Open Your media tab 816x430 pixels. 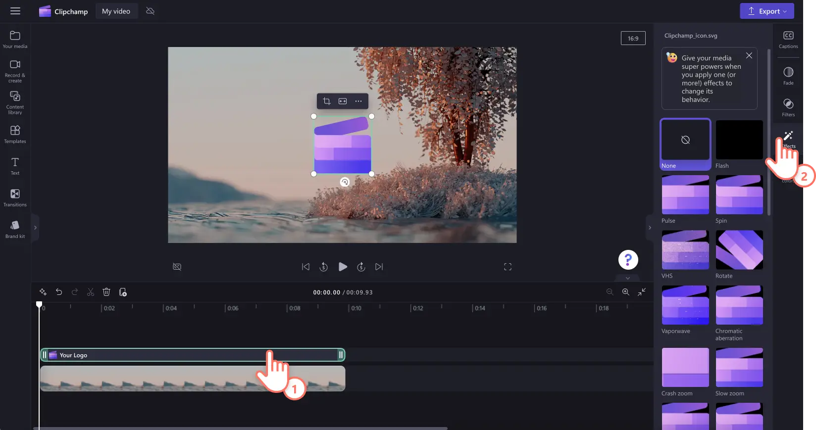click(x=15, y=40)
